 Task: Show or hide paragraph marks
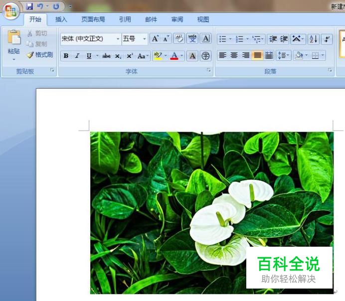point(327,39)
